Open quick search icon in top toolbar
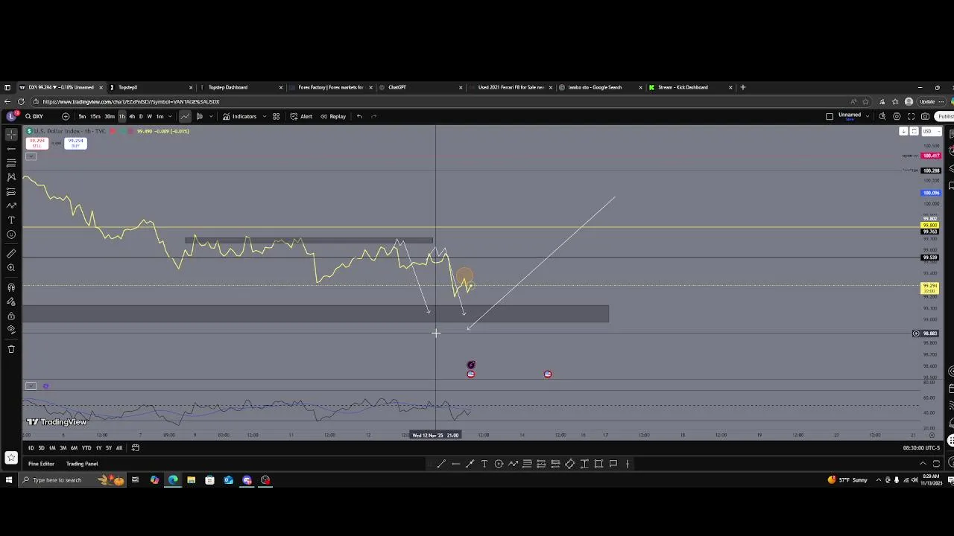The width and height of the screenshot is (954, 536). tap(882, 116)
